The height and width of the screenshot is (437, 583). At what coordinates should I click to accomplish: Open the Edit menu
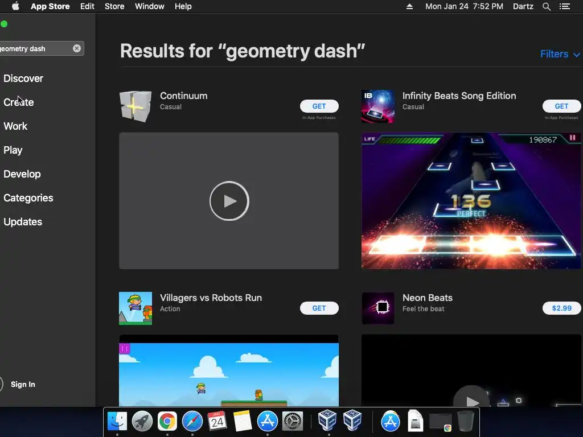pyautogui.click(x=87, y=6)
